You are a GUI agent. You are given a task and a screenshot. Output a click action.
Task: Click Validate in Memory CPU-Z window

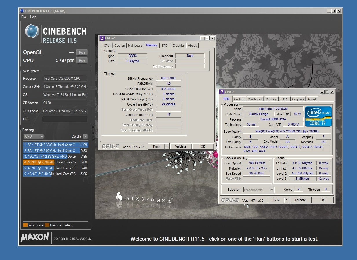(x=181, y=146)
